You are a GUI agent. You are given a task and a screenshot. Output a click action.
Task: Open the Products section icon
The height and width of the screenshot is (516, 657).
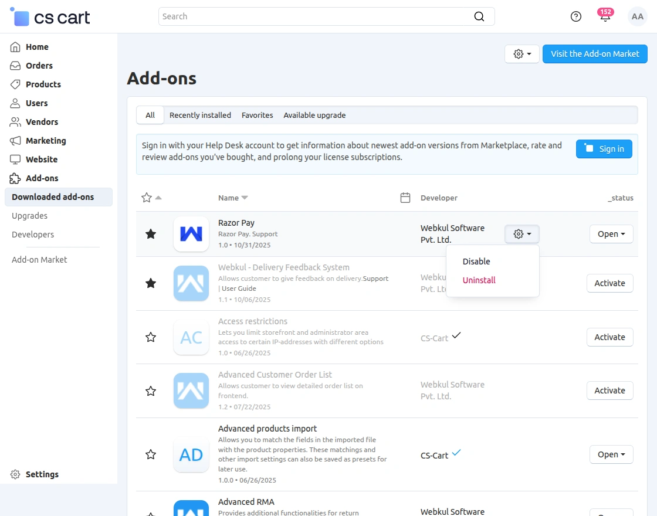pos(15,84)
